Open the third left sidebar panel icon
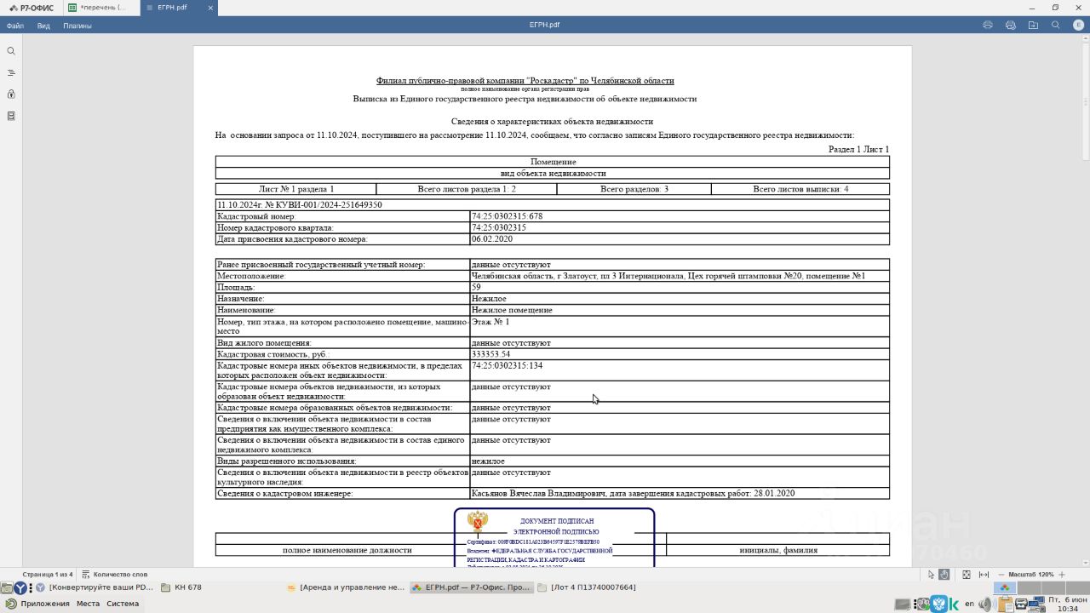The height and width of the screenshot is (613, 1090). click(11, 94)
